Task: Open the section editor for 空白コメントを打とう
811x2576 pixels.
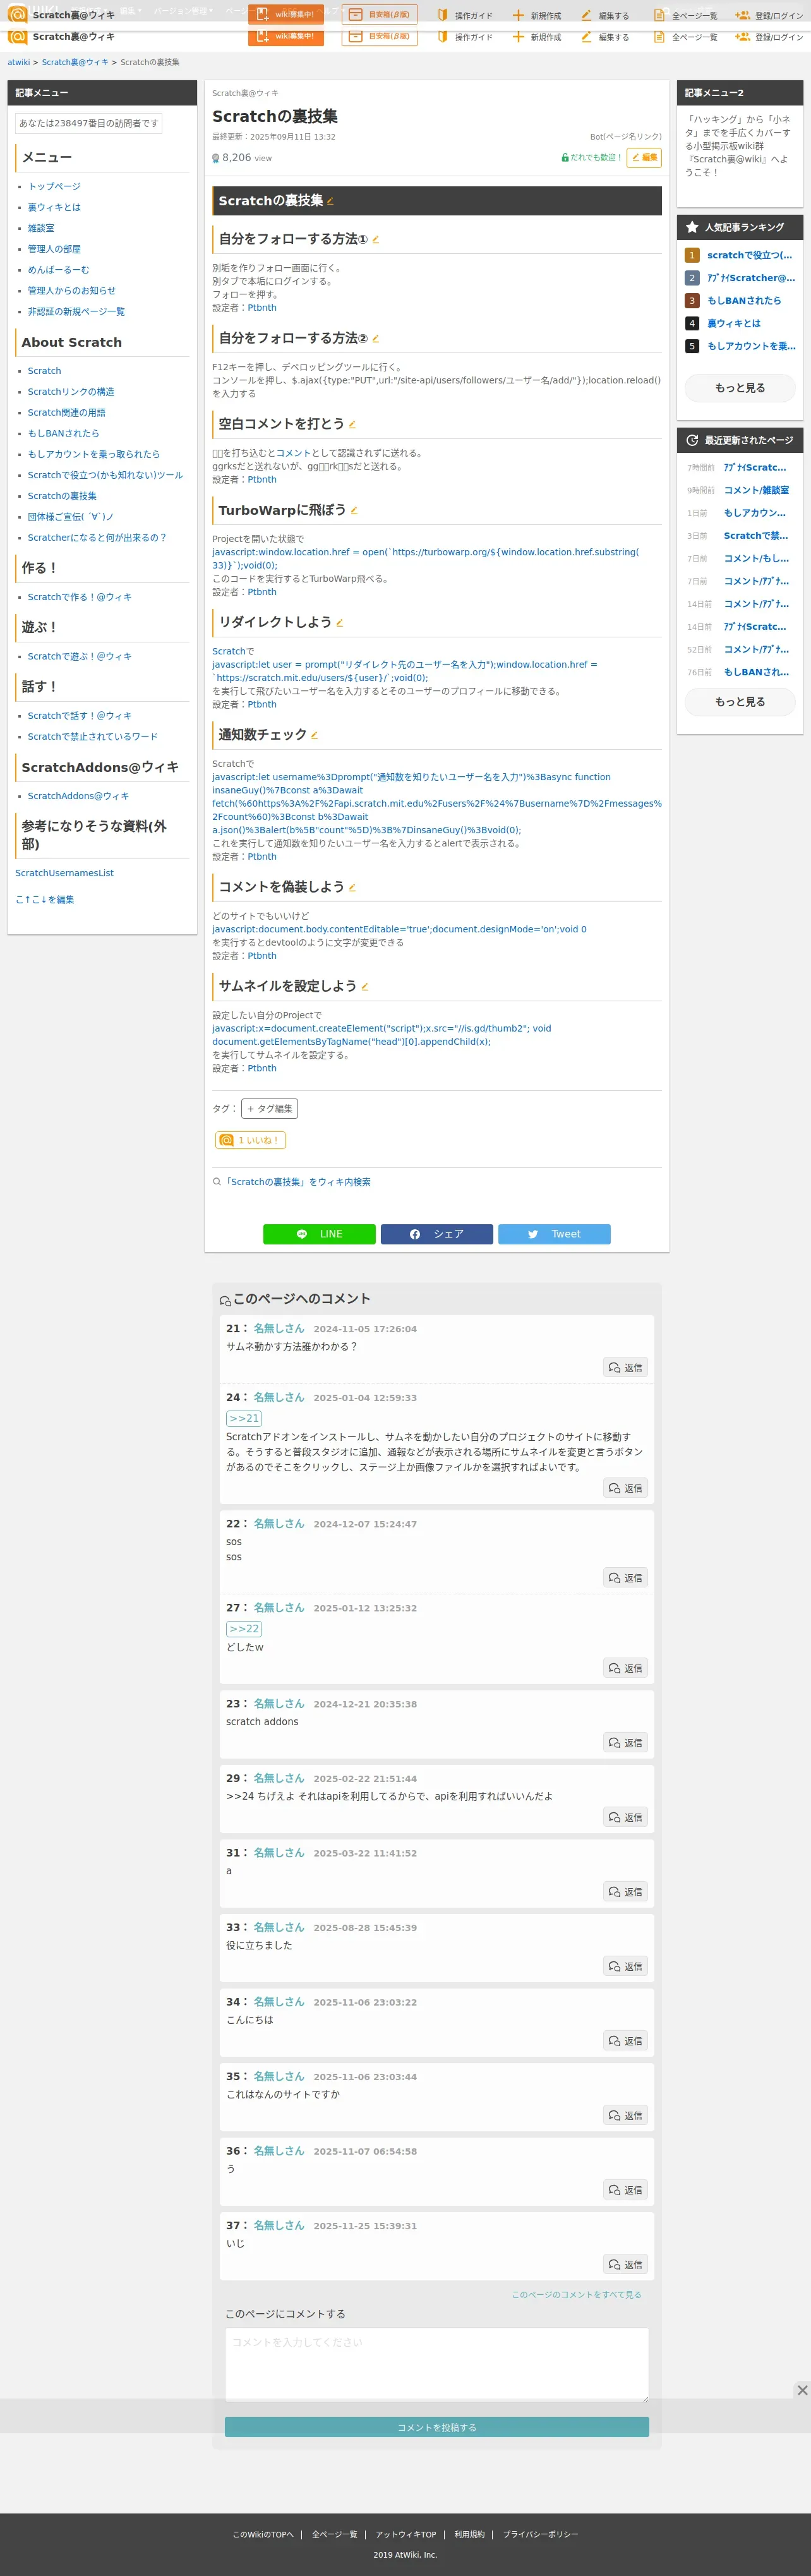Action: tap(352, 425)
